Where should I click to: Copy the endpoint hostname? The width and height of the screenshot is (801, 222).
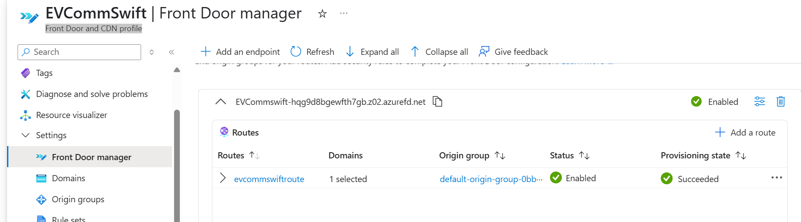pyautogui.click(x=437, y=102)
